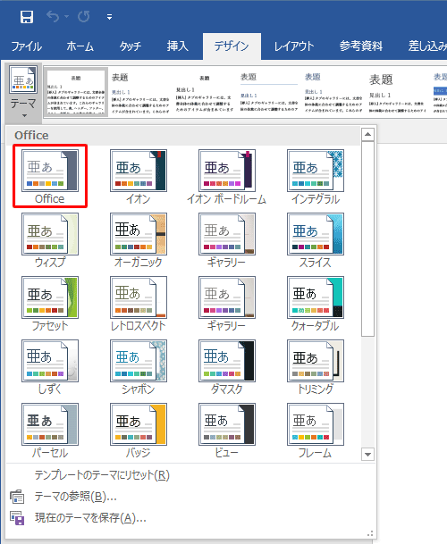Apply the パーセル theme

50,431
